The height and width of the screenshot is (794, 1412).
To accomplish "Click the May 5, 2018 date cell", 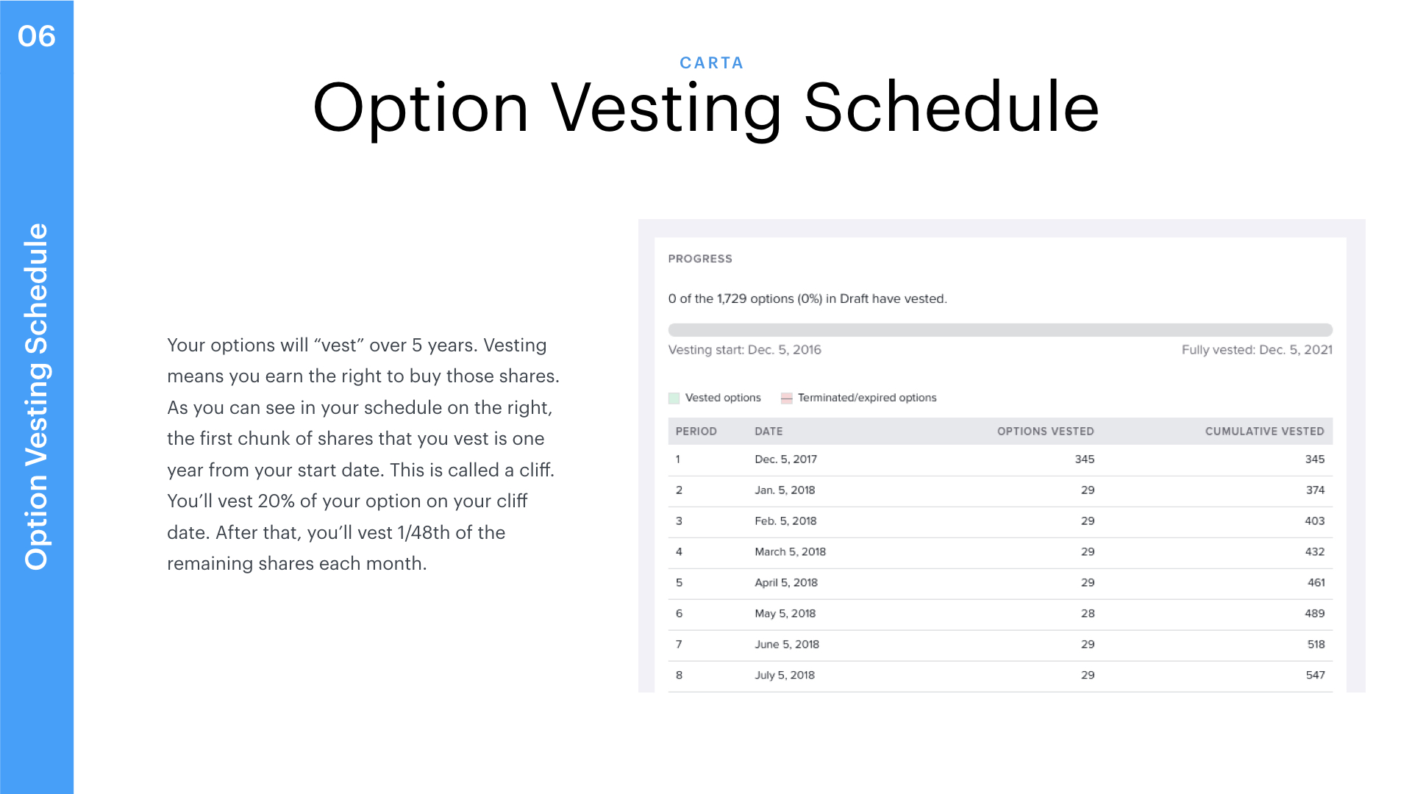I will pos(785,614).
